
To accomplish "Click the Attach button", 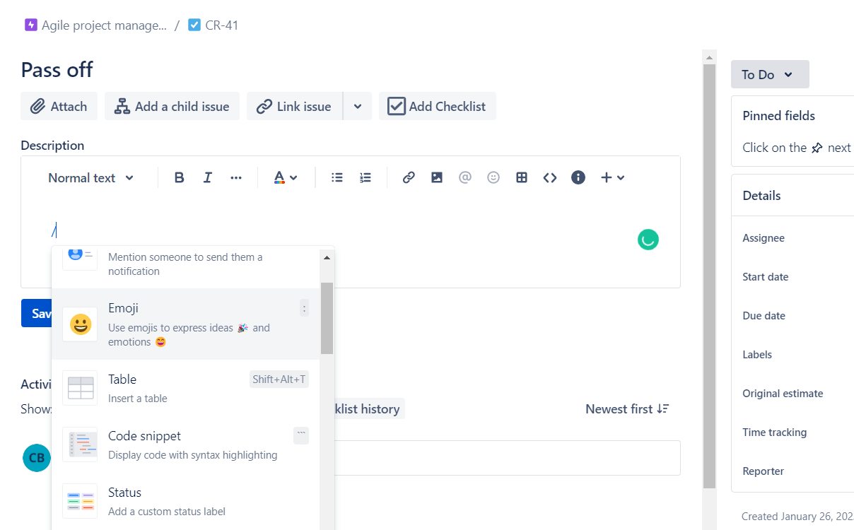I will (x=59, y=107).
